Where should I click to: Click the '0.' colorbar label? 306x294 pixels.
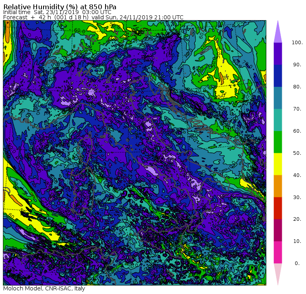297,263
